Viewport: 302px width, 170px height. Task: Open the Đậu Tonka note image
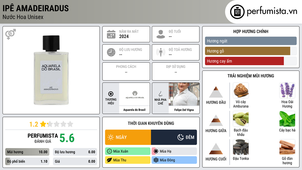tap(241, 147)
